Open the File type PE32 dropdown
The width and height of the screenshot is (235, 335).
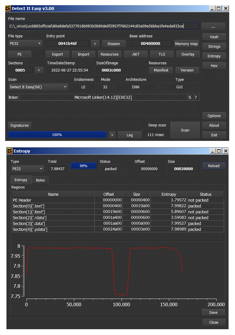point(25,44)
